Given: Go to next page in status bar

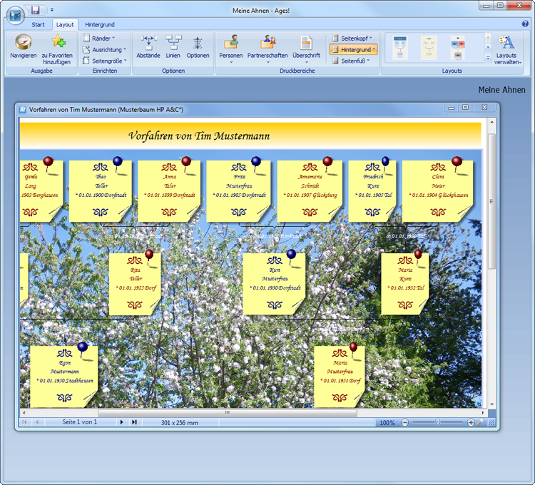Looking at the screenshot, I should [x=121, y=422].
